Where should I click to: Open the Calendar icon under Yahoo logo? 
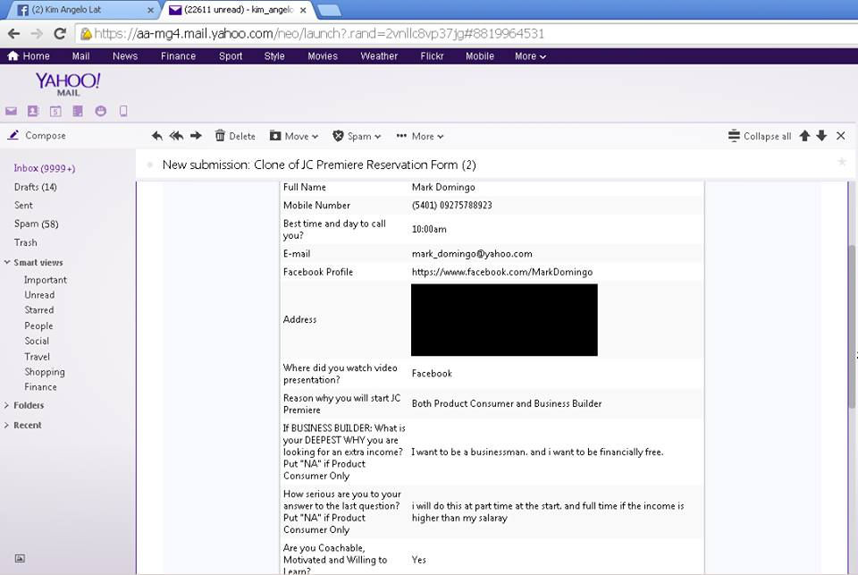click(55, 111)
